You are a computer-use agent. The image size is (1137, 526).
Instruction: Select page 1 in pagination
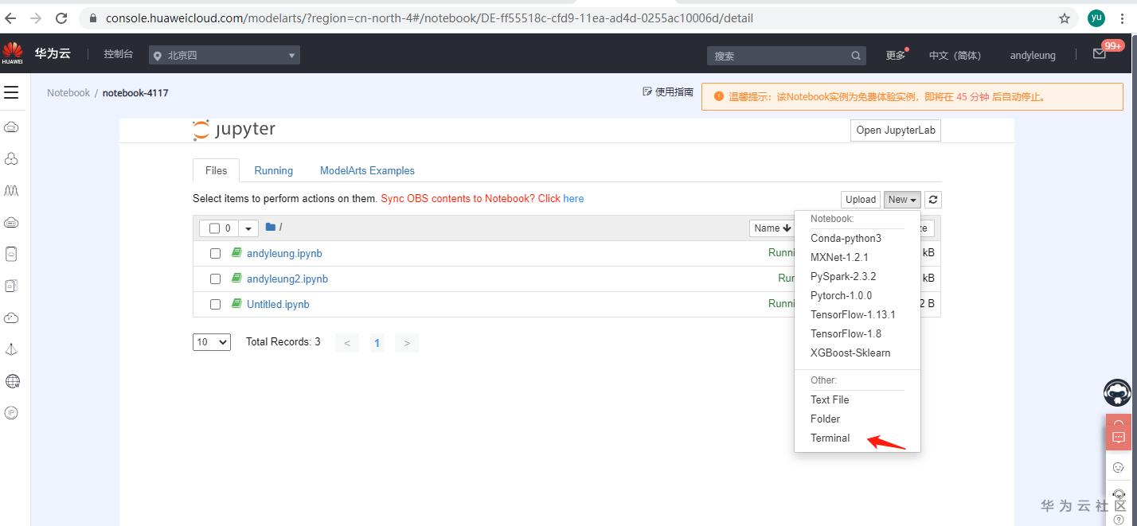point(377,343)
